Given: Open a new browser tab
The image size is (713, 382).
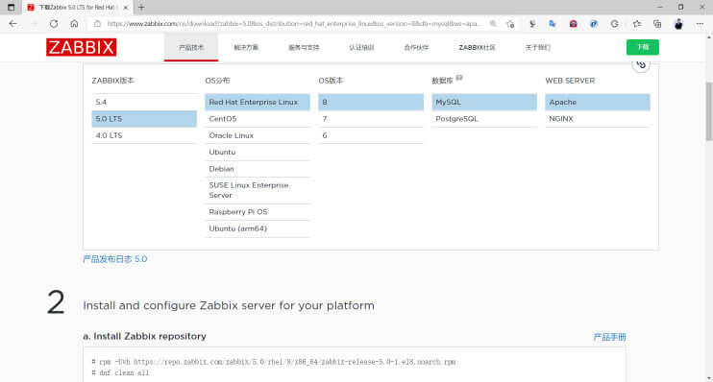Looking at the screenshot, I should (x=141, y=8).
